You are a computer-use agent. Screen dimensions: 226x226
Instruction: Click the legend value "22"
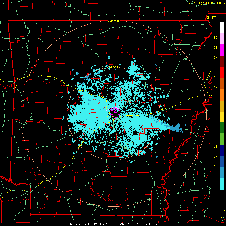pos(216,137)
